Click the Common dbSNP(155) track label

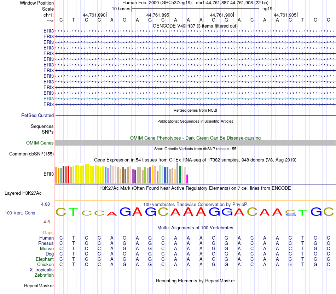(x=31, y=154)
